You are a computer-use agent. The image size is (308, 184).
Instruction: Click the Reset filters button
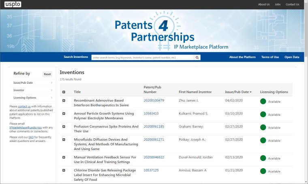click(x=47, y=74)
